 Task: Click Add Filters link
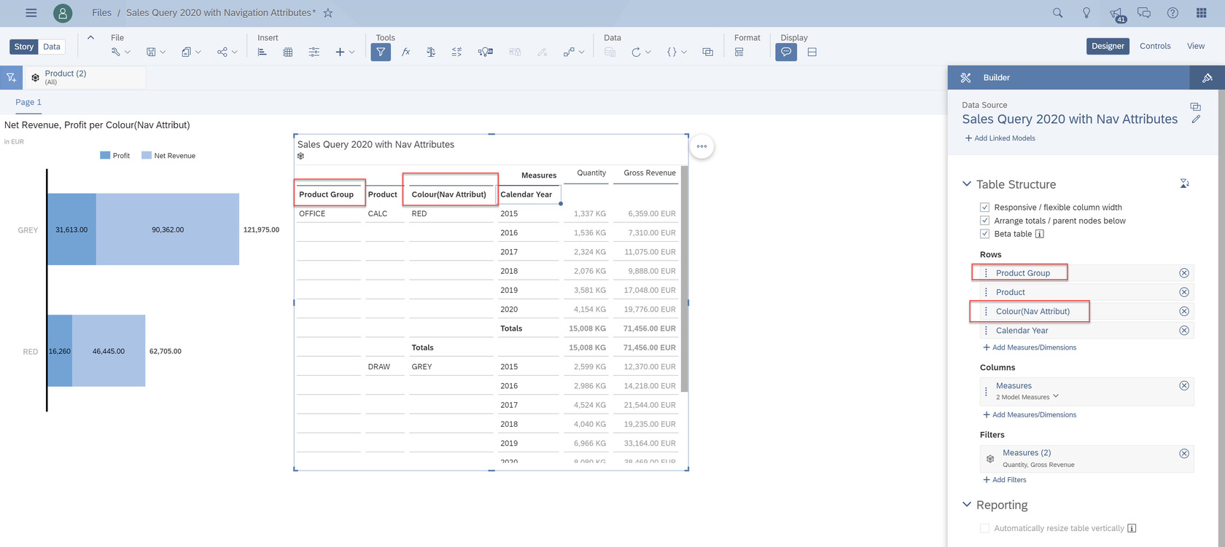[1004, 480]
